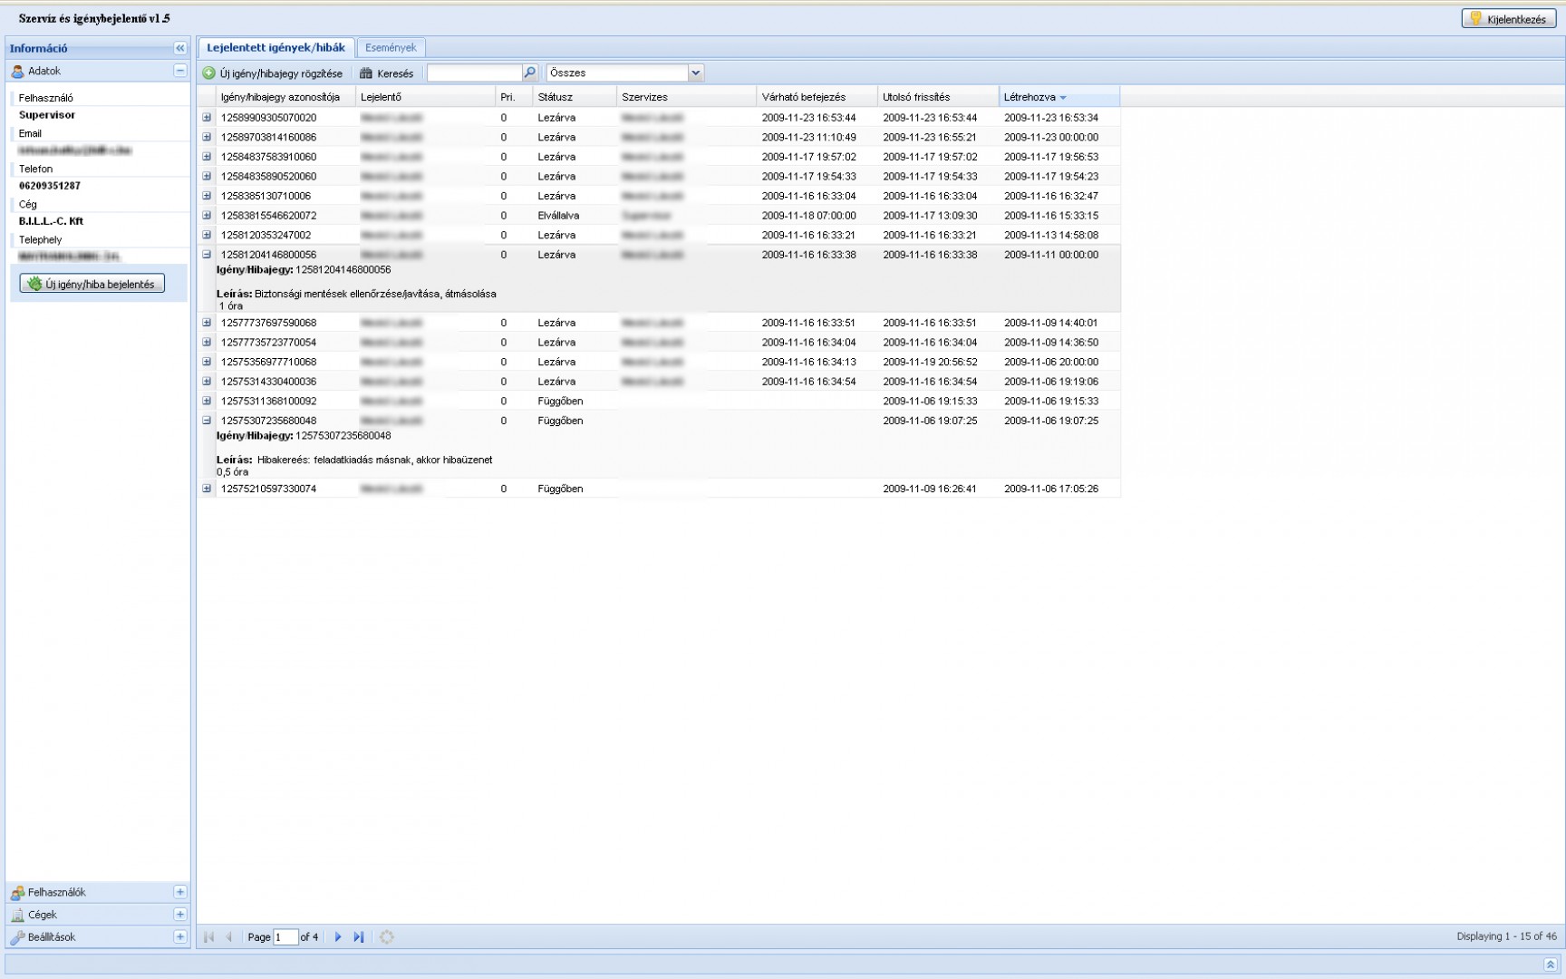Image resolution: width=1566 pixels, height=979 pixels.
Task: Expand the Cégek panel plus icon
Action: tap(179, 915)
